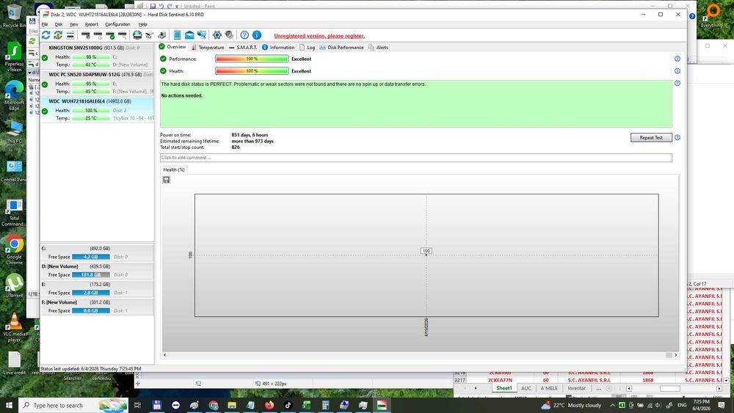Select the WDC PC SN520 disk entry

pos(97,83)
